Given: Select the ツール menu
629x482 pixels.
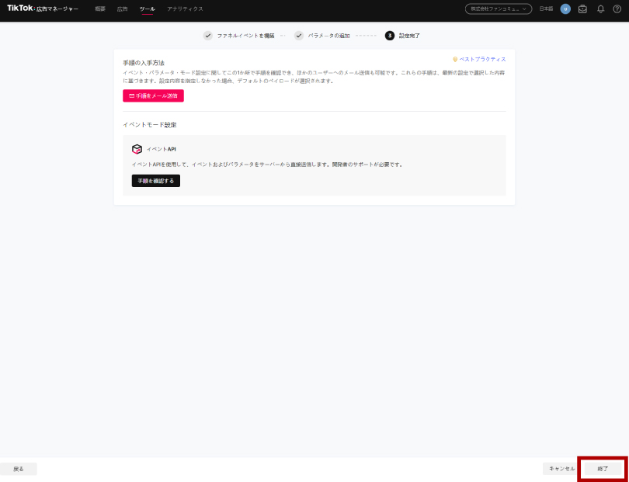Looking at the screenshot, I should coord(147,9).
